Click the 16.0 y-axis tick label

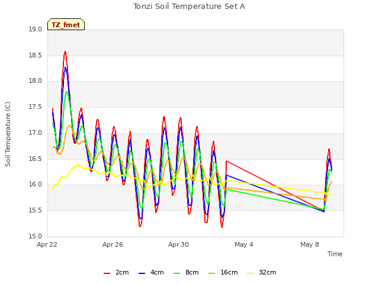36,185
